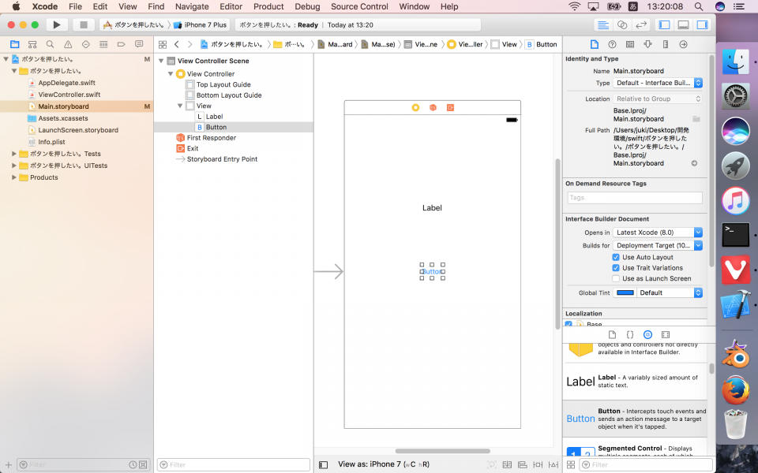Open the Navigate menu
The image size is (758, 473).
192,6
